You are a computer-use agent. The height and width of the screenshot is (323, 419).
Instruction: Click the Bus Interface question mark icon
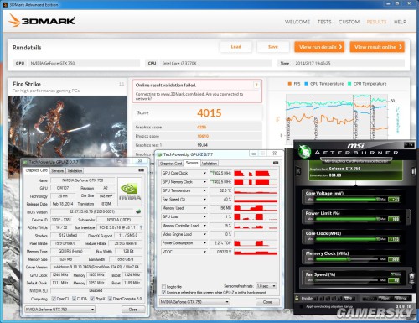141,227
